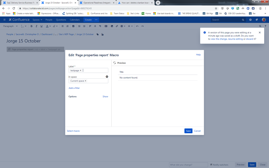Open the numbered headings dropdown
Screen dimensions: 269x168
[x=24, y=26]
